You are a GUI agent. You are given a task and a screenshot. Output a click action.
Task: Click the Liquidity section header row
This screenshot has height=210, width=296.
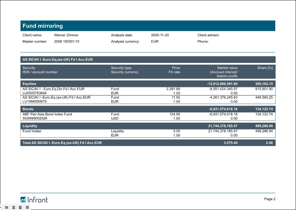(x=148, y=126)
